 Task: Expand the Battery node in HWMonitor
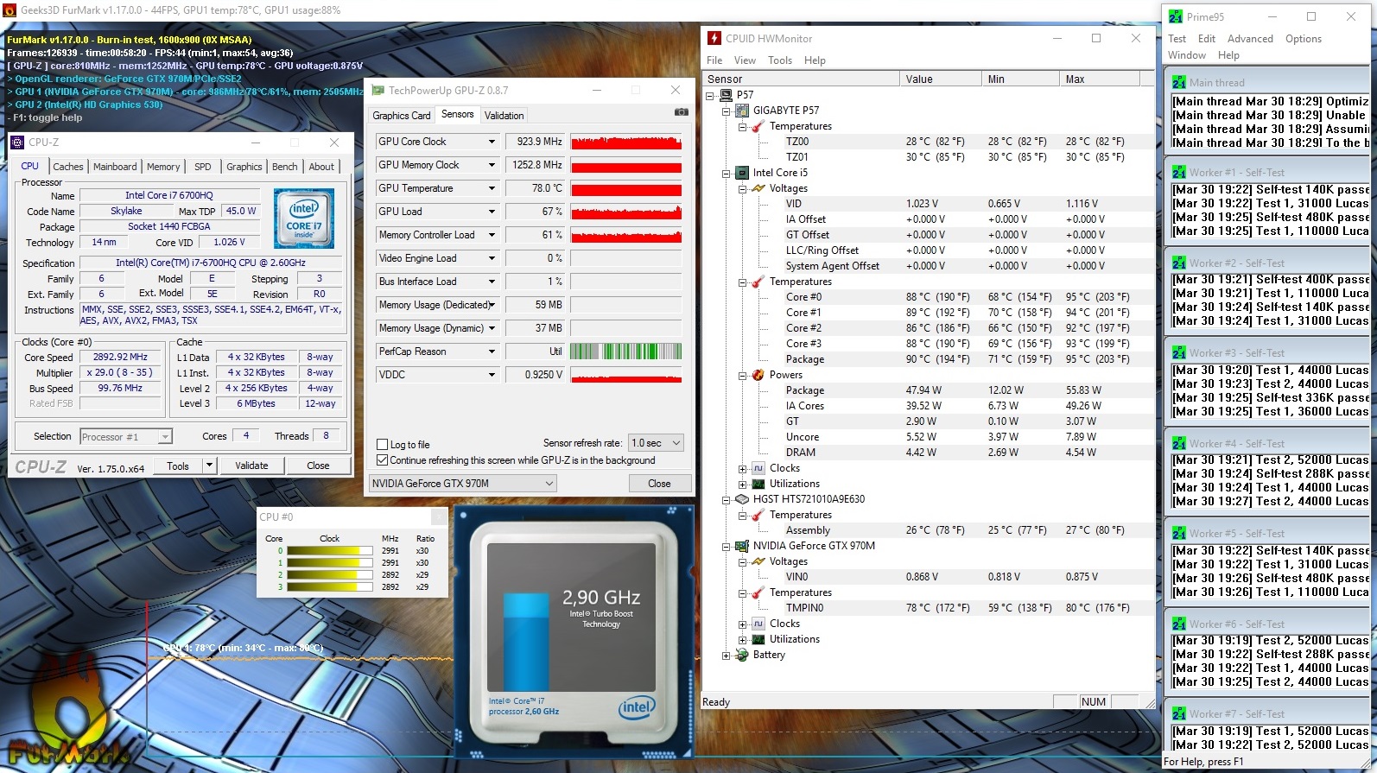(x=726, y=656)
